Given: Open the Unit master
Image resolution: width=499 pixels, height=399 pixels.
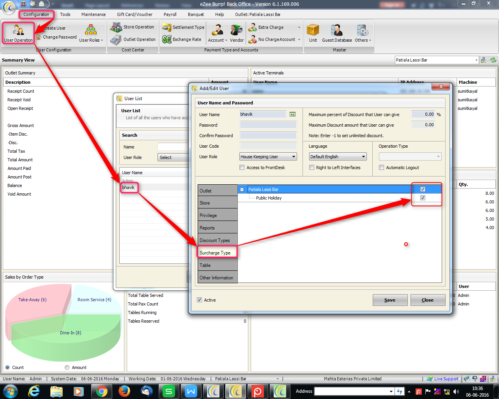Looking at the screenshot, I should (313, 34).
